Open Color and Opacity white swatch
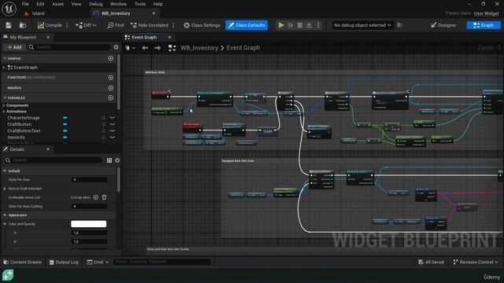 pyautogui.click(x=88, y=223)
